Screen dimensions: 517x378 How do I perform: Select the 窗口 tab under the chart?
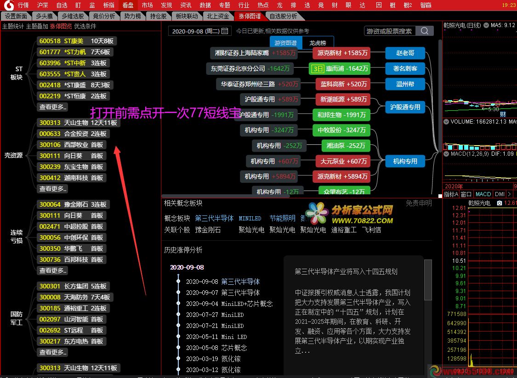click(466, 194)
